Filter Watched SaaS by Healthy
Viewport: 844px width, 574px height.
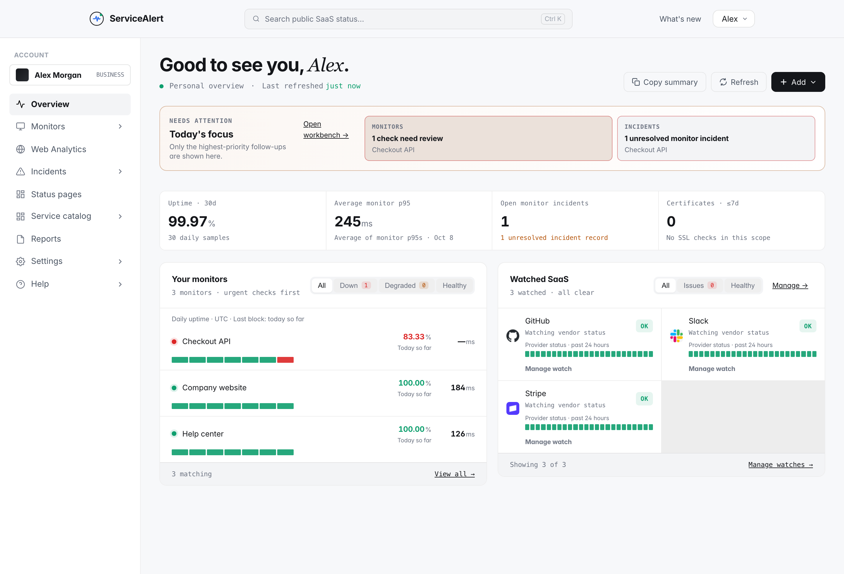tap(742, 285)
